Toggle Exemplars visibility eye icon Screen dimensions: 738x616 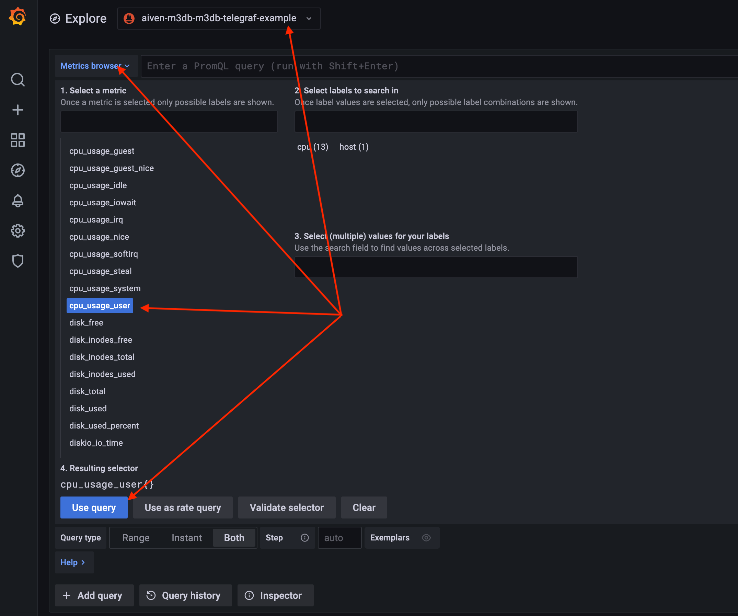tap(427, 538)
